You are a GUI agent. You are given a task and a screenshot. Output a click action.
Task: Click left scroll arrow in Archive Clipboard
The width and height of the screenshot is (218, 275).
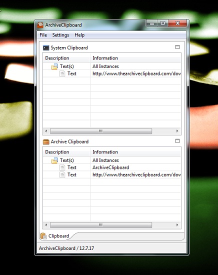(x=46, y=225)
